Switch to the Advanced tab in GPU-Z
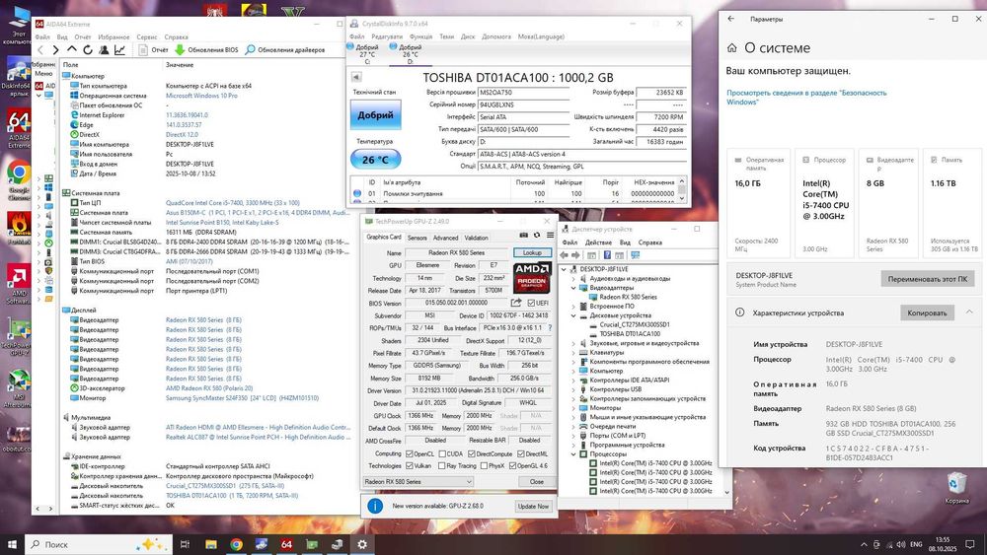 pyautogui.click(x=445, y=238)
